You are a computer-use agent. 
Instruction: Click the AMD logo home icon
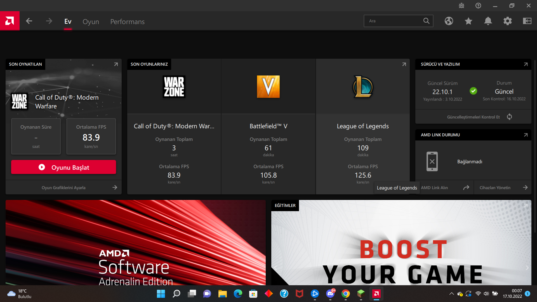point(10,21)
